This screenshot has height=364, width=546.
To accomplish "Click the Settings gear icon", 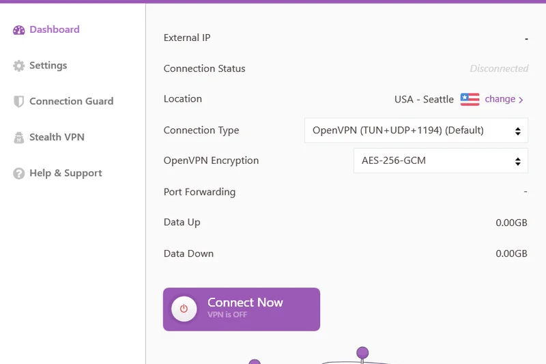I will coord(19,66).
